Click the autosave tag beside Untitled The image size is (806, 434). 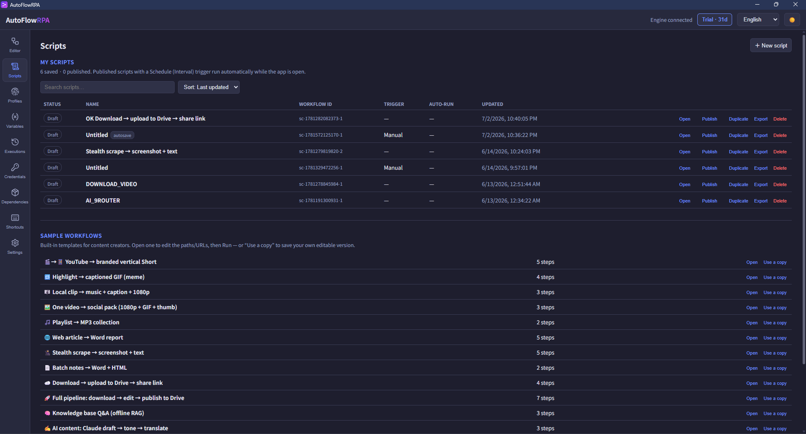122,135
